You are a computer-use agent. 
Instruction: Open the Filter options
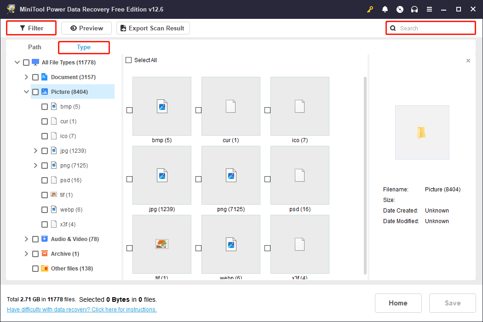tap(31, 28)
